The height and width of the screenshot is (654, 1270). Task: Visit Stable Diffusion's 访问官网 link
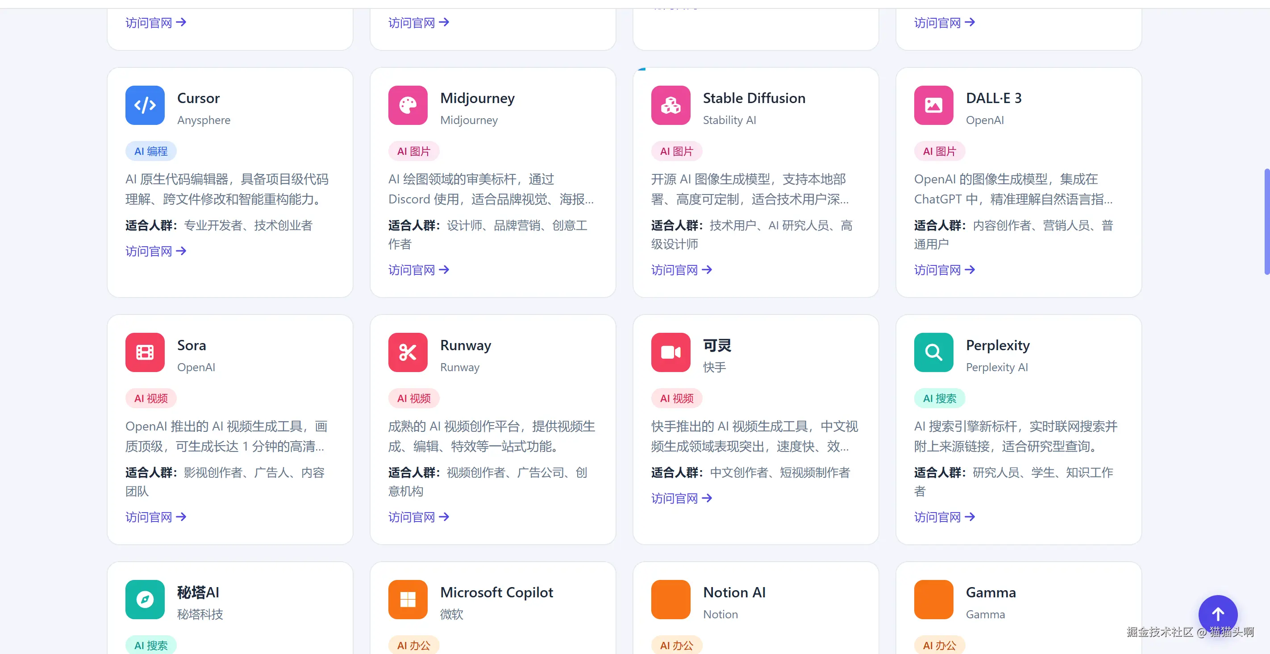(681, 270)
